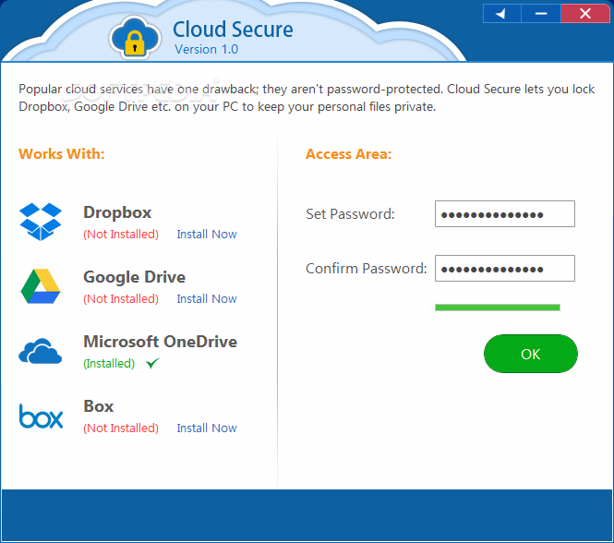The height and width of the screenshot is (543, 614).
Task: Click the Box service name
Action: (x=99, y=406)
